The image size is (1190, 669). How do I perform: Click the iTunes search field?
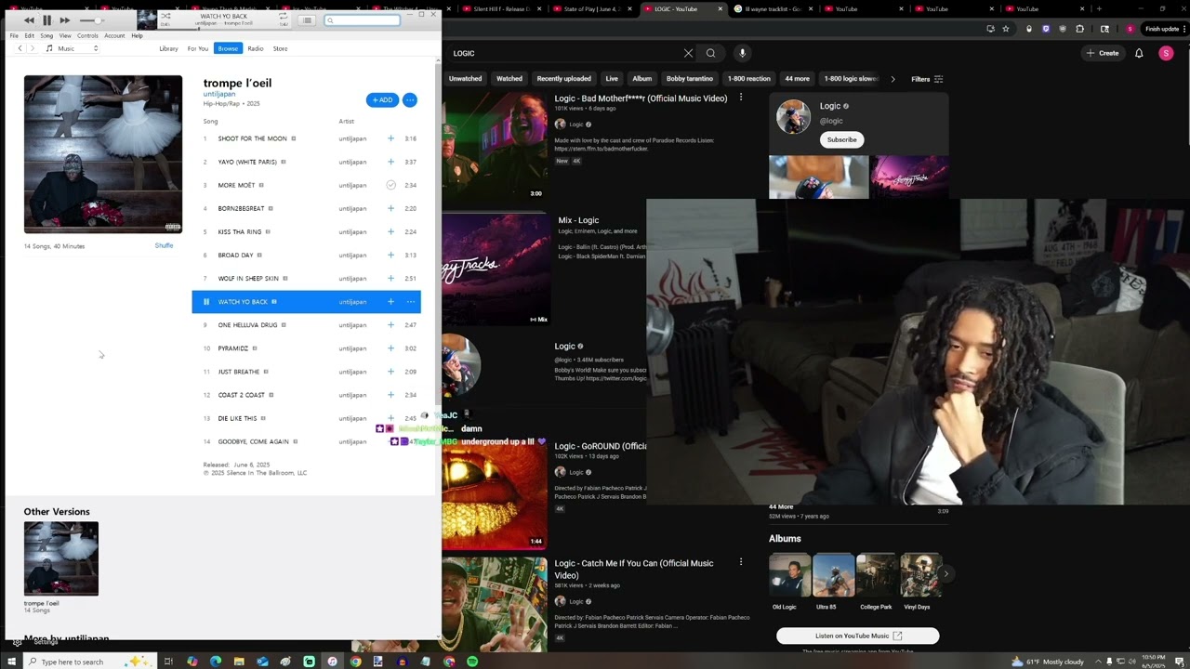tap(363, 20)
